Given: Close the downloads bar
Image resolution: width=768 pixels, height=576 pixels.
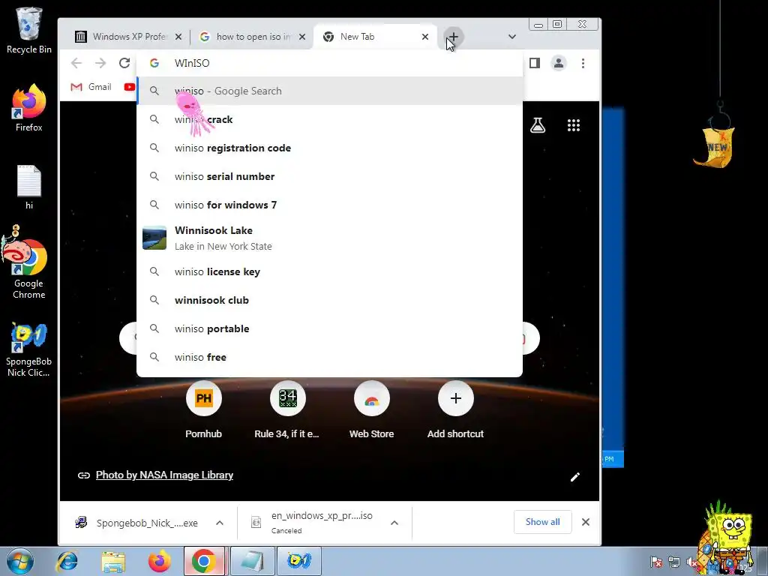Looking at the screenshot, I should (x=585, y=522).
